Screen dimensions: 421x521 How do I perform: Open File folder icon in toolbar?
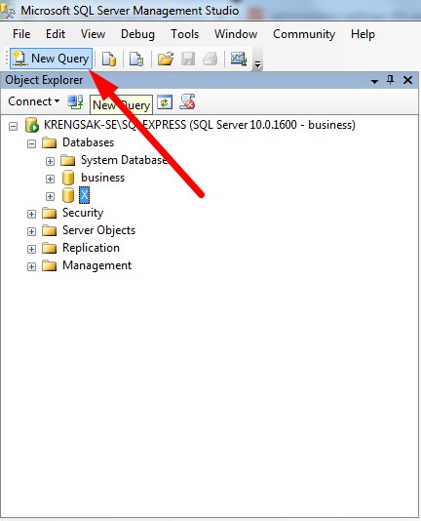tap(166, 60)
